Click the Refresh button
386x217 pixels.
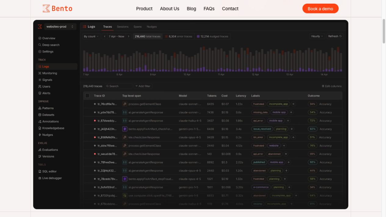(335, 36)
